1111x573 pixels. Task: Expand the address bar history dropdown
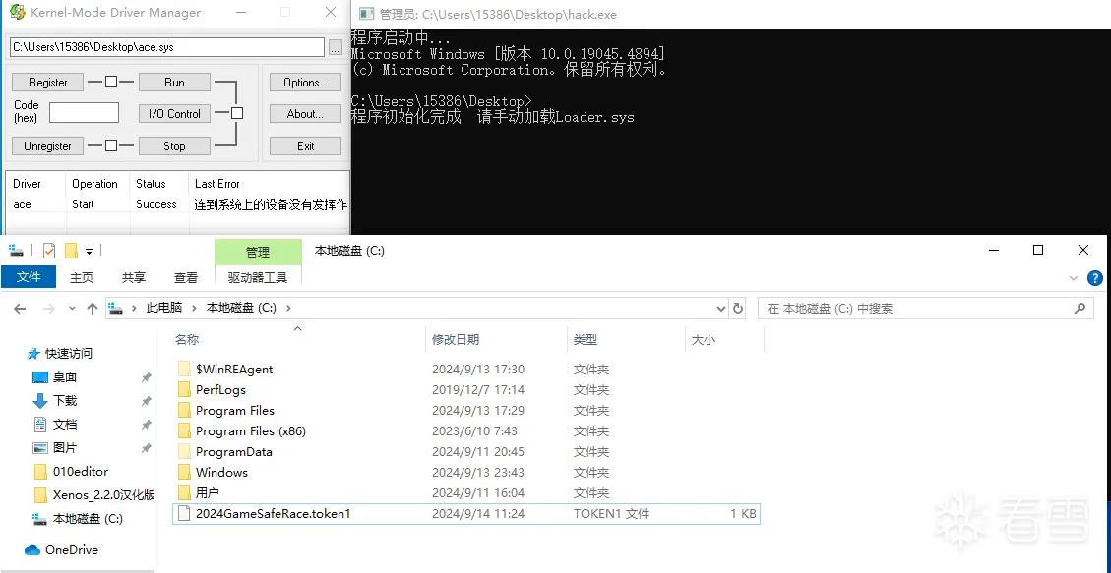721,309
